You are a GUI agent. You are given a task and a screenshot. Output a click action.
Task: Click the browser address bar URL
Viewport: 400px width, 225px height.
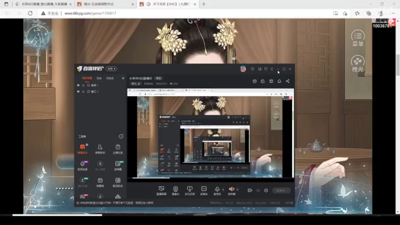point(90,13)
